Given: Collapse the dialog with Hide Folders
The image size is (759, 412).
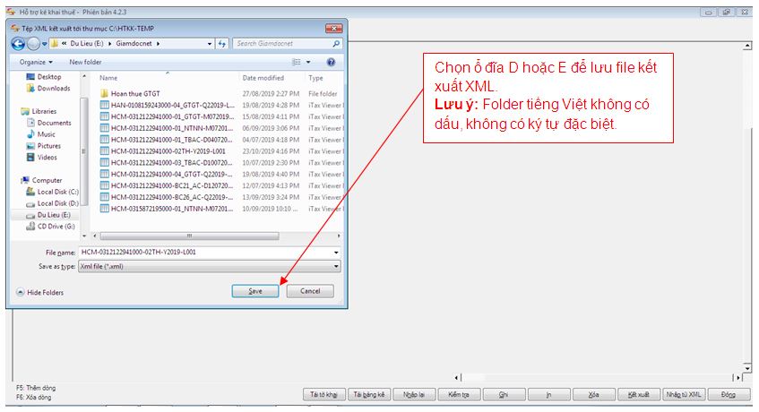Looking at the screenshot, I should 40,292.
